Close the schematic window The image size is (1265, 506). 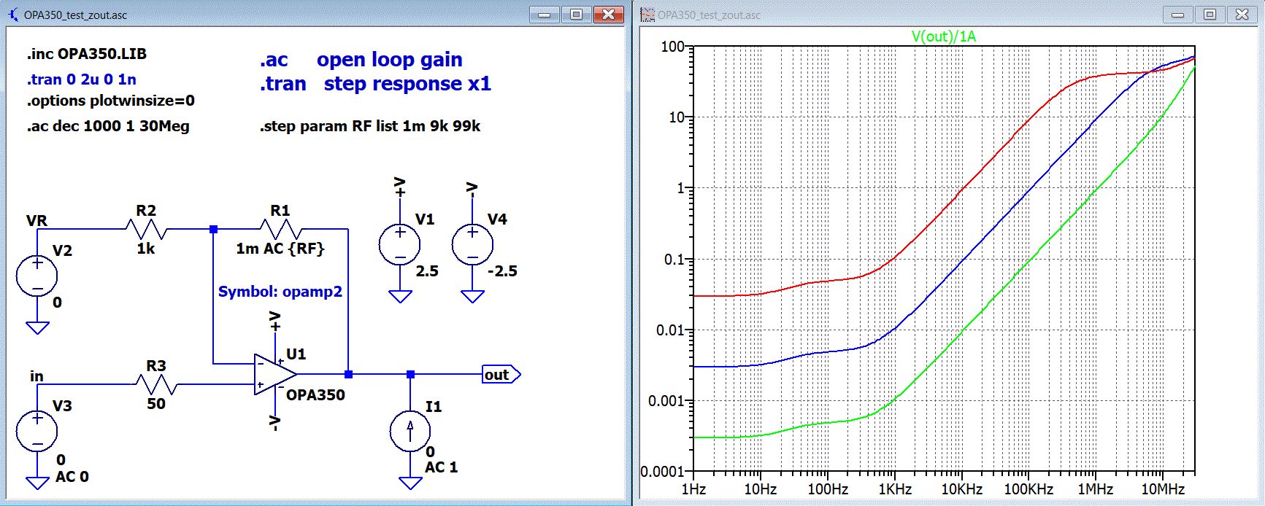click(x=607, y=15)
